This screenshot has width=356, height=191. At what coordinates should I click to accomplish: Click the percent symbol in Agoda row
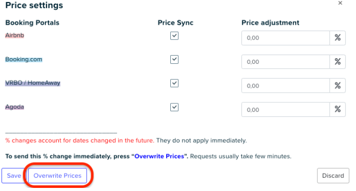[x=337, y=110]
